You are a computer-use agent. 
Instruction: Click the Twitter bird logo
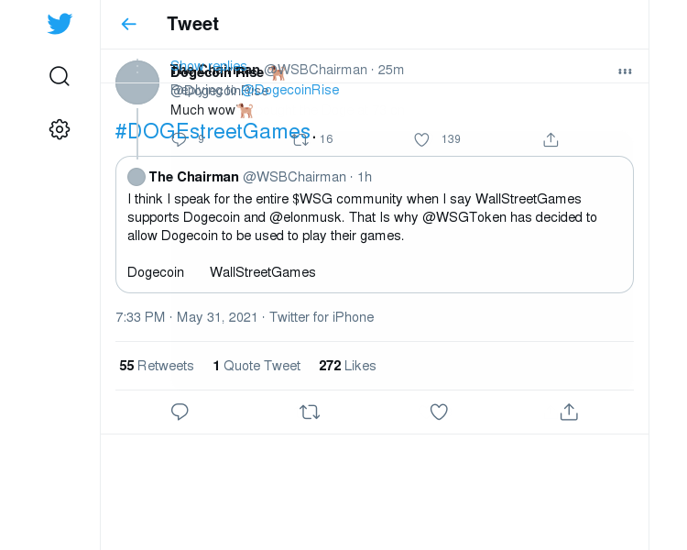coord(60,24)
